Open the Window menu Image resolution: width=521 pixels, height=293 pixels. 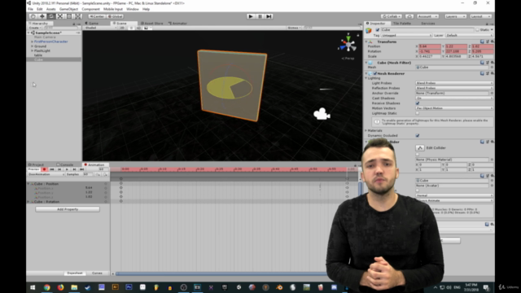click(132, 9)
